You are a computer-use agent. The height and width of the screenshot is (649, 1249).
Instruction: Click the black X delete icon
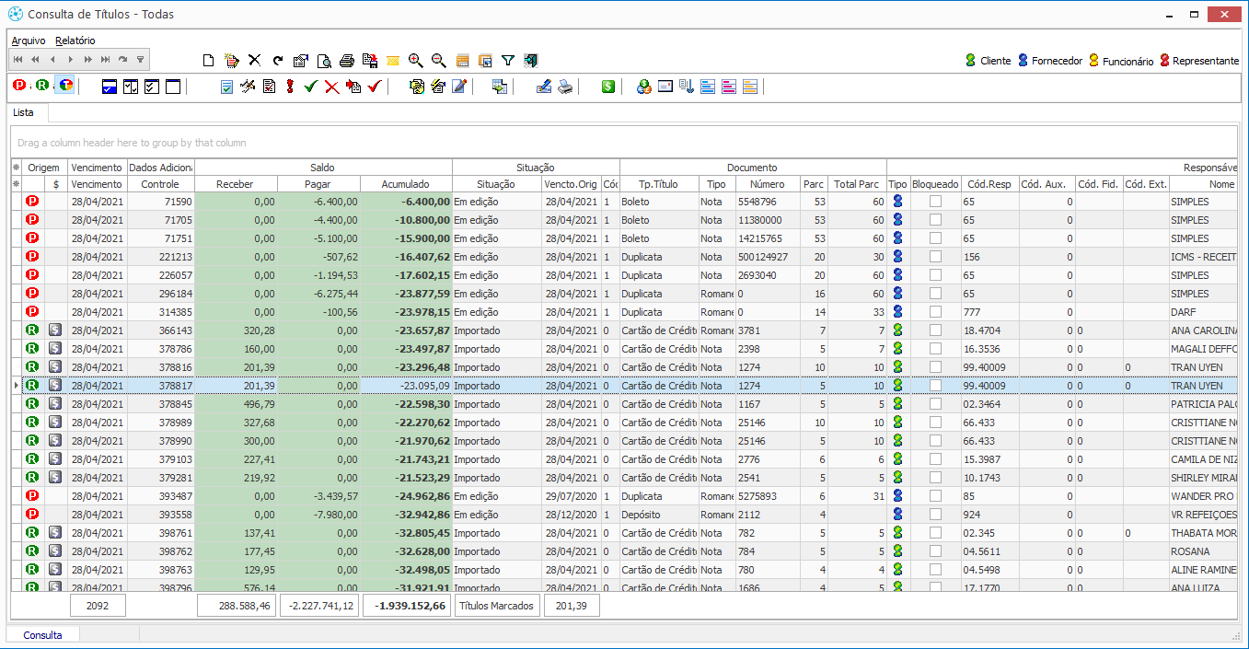(255, 61)
